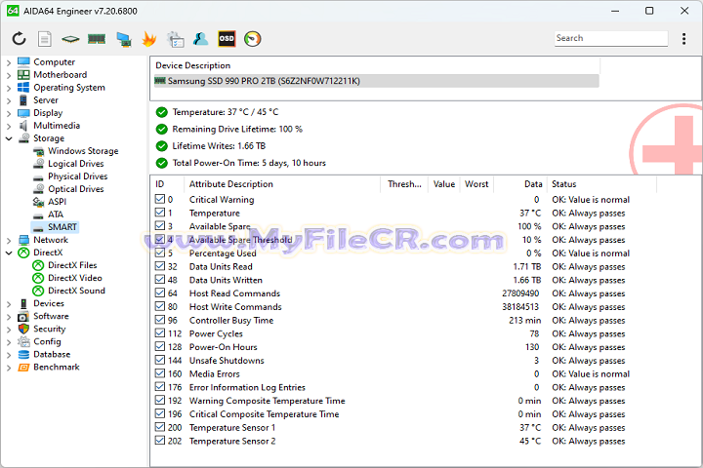
Task: Collapse the Storage node arrow
Action: [9, 138]
